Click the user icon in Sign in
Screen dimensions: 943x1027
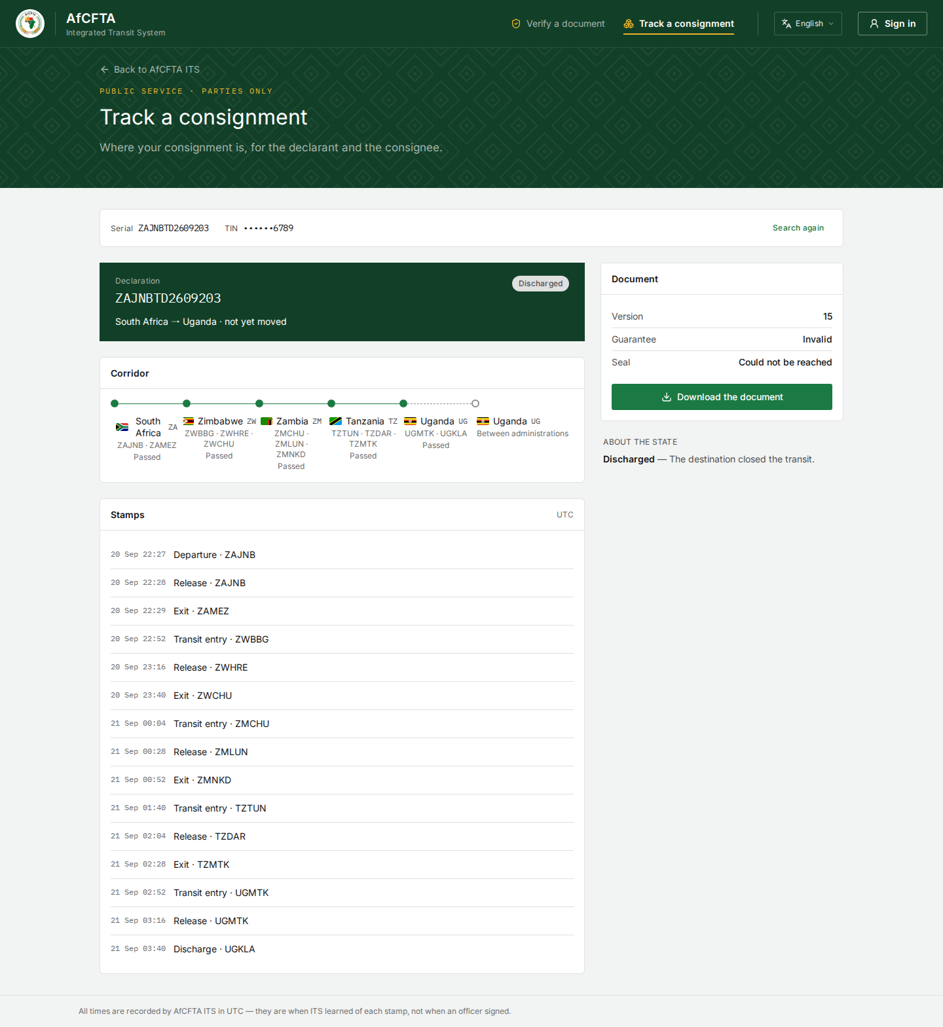point(874,24)
